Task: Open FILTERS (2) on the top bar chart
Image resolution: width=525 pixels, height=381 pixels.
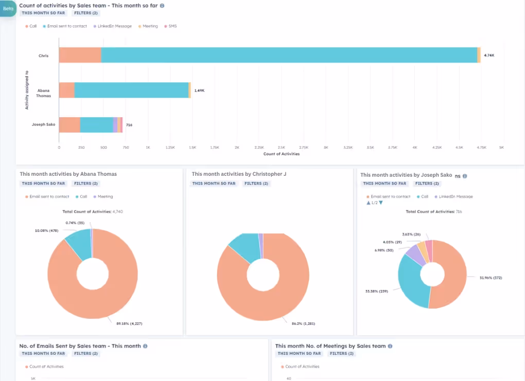Action: click(86, 13)
